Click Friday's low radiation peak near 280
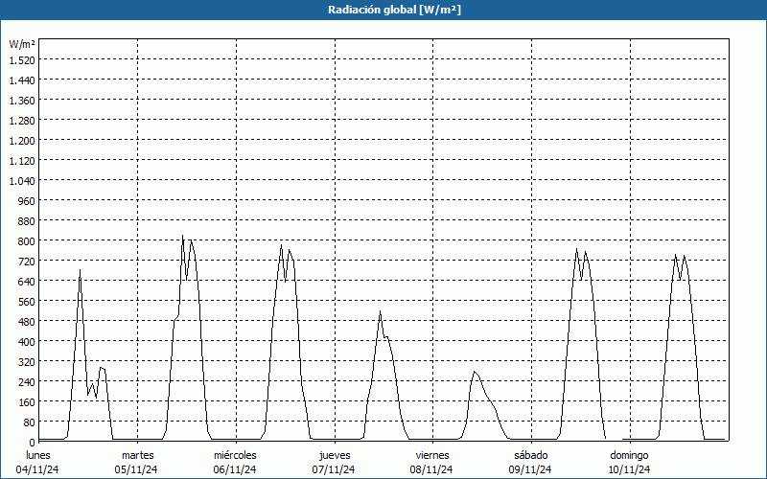 474,372
